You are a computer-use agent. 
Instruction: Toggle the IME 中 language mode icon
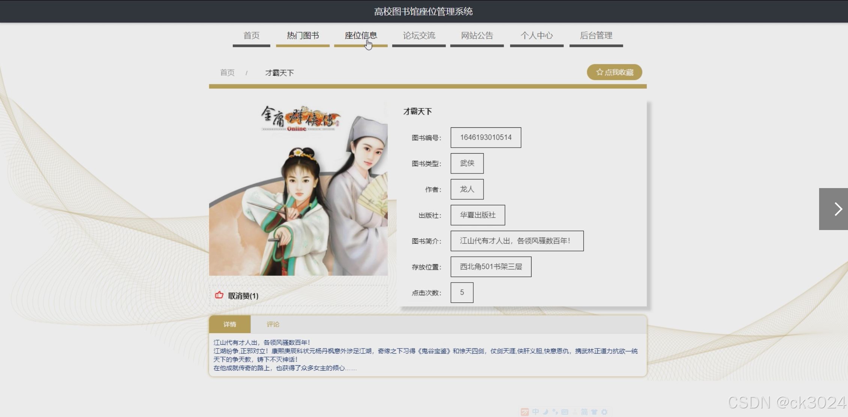pyautogui.click(x=536, y=412)
